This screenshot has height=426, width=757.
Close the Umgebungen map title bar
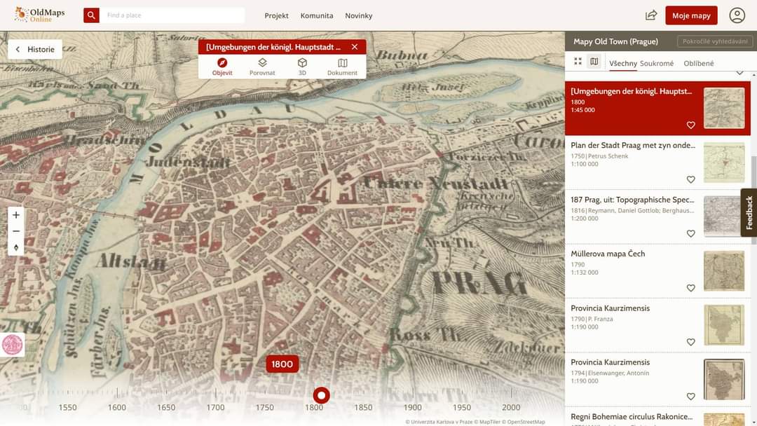point(355,47)
